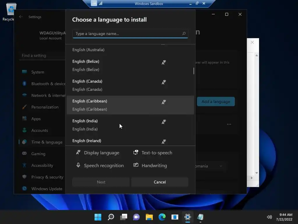Open Apps settings category
298x224 pixels.
click(42, 119)
